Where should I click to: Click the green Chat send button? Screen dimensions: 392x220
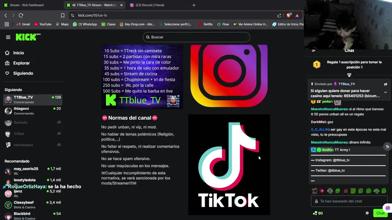coord(381,213)
